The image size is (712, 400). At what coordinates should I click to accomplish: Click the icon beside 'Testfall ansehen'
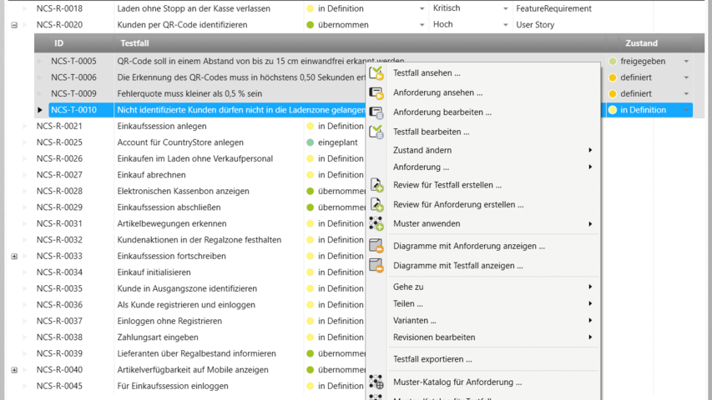coord(376,73)
